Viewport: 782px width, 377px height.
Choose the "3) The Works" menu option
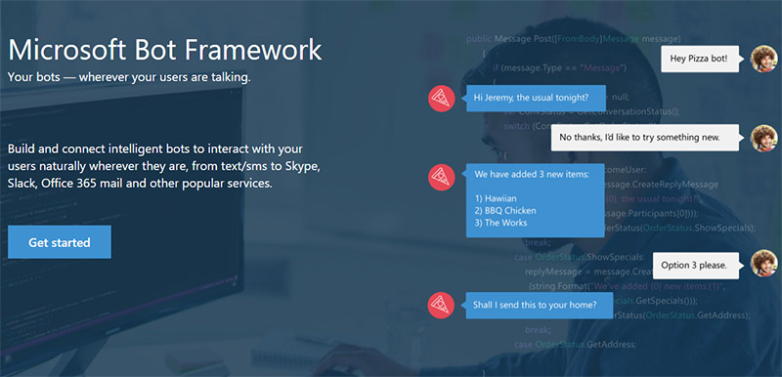500,223
